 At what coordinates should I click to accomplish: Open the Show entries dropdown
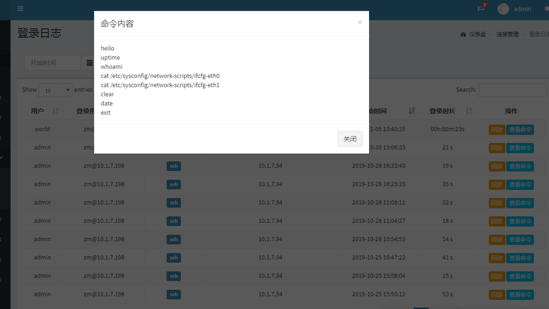[55, 90]
